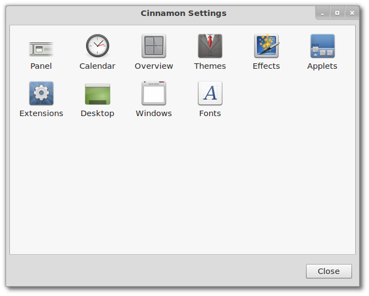
Task: Minimize the Cinnamon Settings window
Action: point(323,13)
